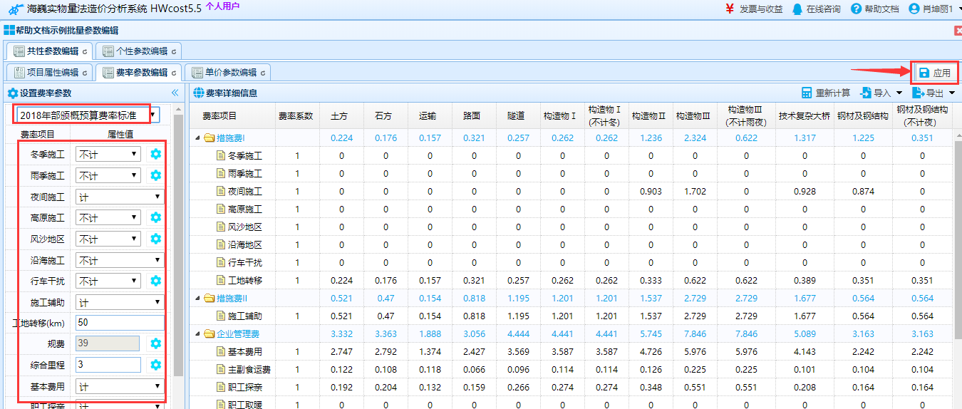The height and width of the screenshot is (409, 962).
Task: Click the 综合里程 input field
Action: click(x=107, y=365)
